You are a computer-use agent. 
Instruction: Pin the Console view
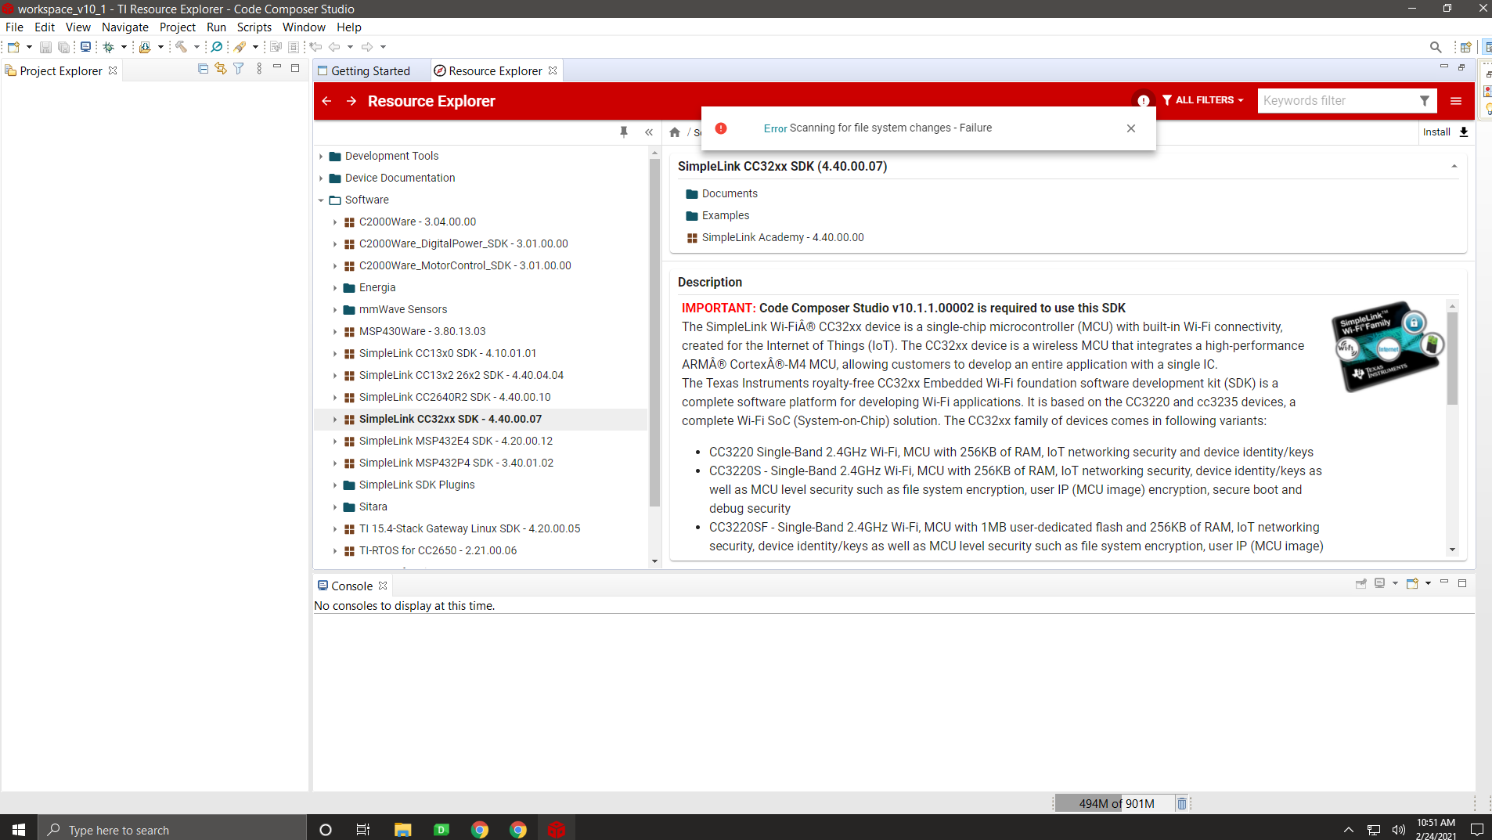[x=1361, y=583]
